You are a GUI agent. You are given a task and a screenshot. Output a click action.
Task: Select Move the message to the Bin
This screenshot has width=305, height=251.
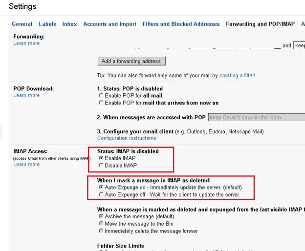point(101,224)
